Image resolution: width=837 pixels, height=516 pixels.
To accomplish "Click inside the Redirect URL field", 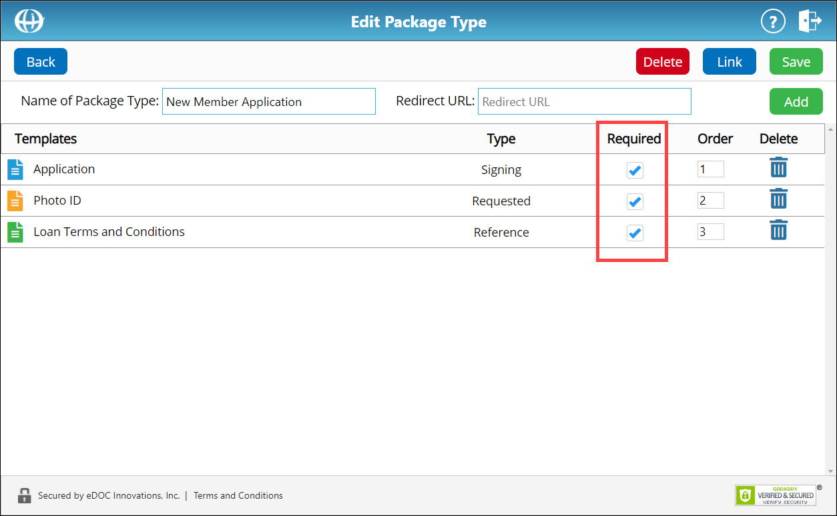I will tap(583, 101).
